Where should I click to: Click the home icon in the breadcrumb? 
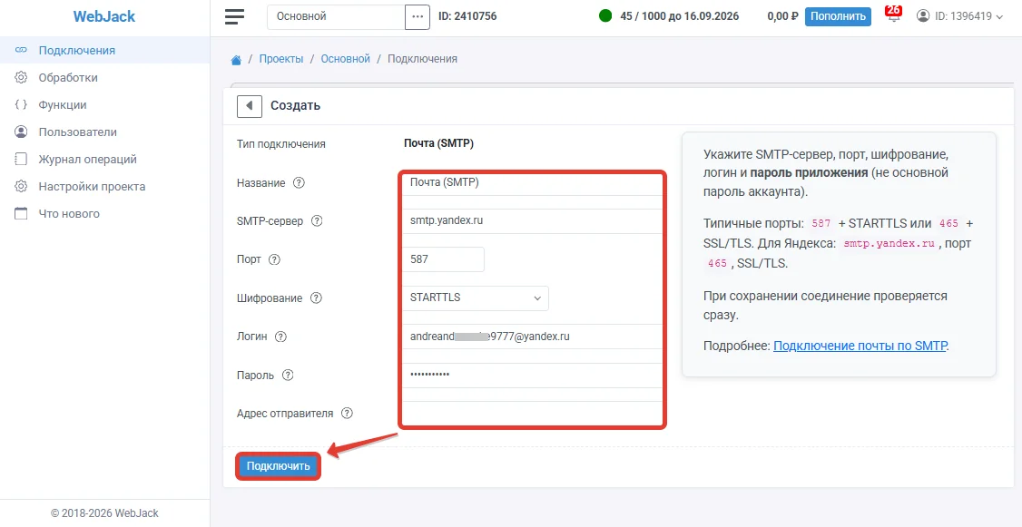[x=237, y=59]
